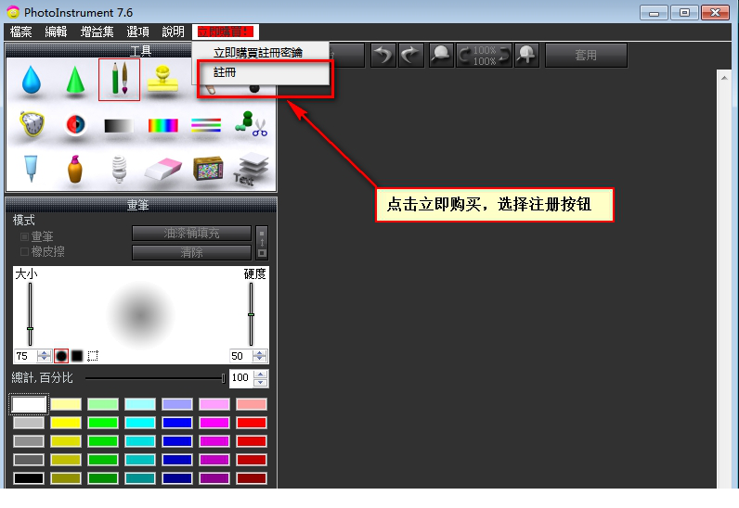Adjust the 總計, 百分比 horizontal slider
This screenshot has width=739, height=508.
pos(155,377)
